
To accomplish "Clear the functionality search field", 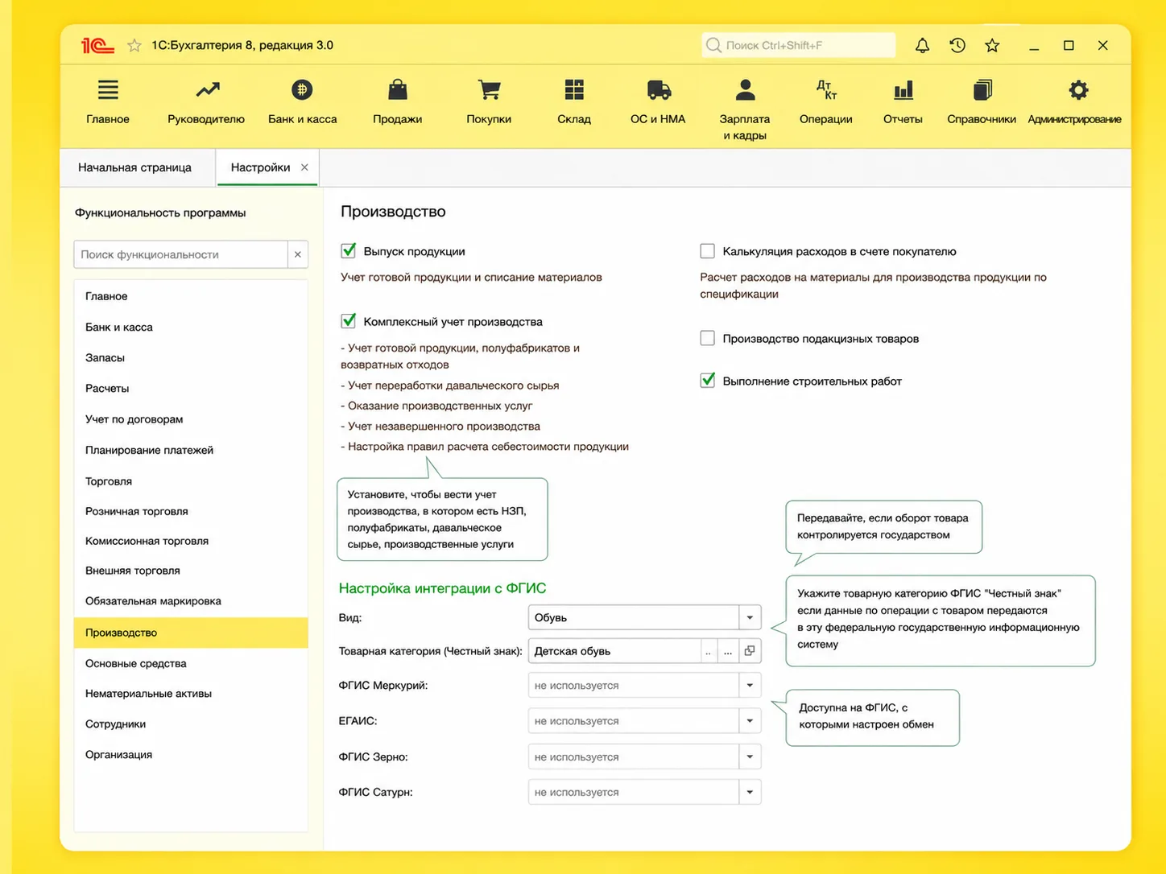I will point(298,254).
